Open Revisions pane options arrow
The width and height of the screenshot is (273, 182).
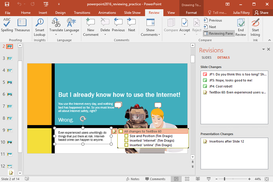click(263, 50)
